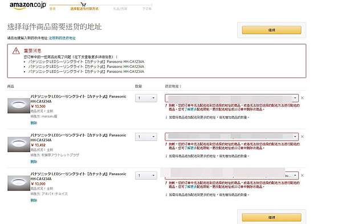This screenshot has width=342, height=224.
Task: Click the bottom yellow 继续 continue button
Action: tap(271, 217)
